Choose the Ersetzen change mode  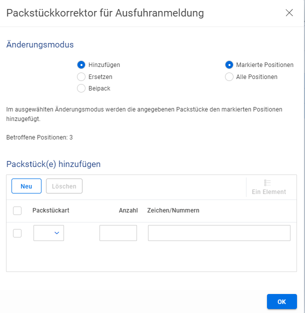coord(81,77)
